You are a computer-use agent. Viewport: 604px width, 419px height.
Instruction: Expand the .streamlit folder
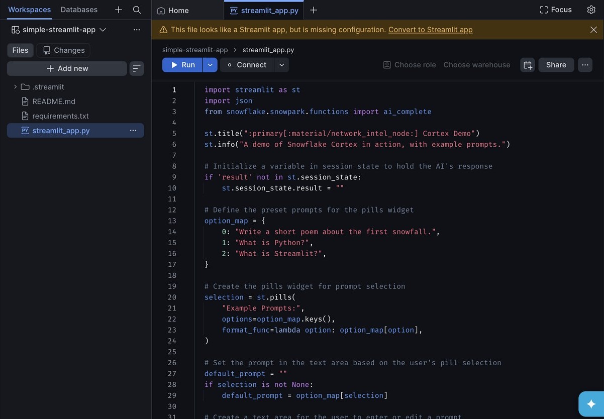click(15, 87)
